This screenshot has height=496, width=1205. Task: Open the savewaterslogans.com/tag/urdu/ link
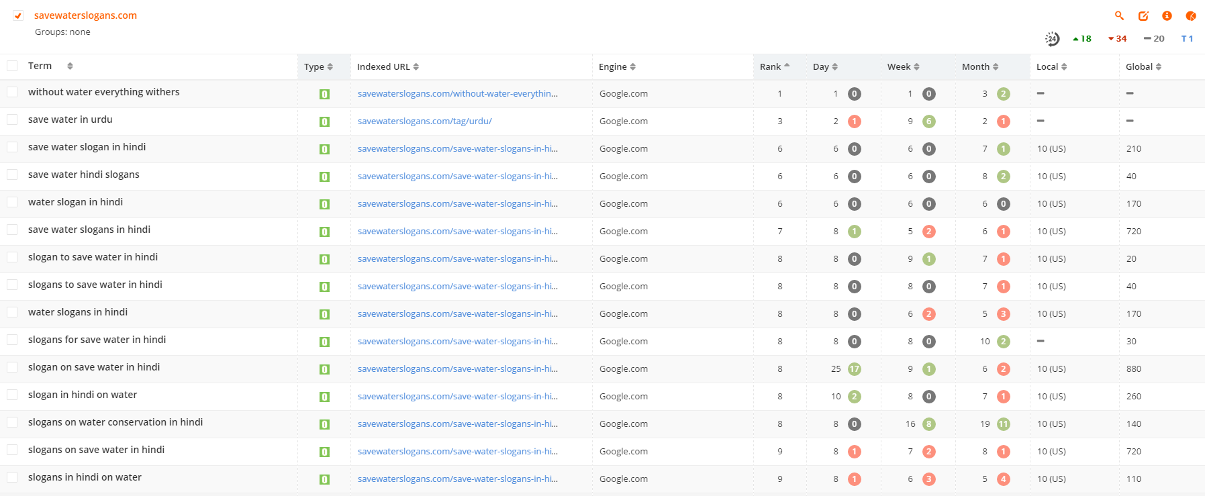(424, 121)
